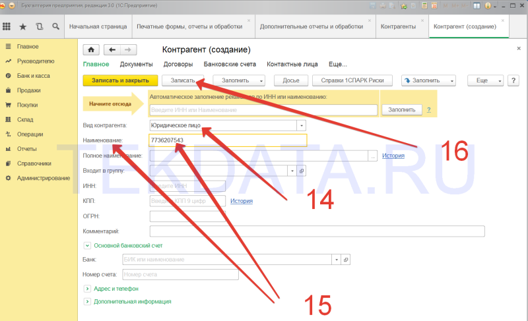
Task: Collapse Основной банковский счет section
Action: 87,246
